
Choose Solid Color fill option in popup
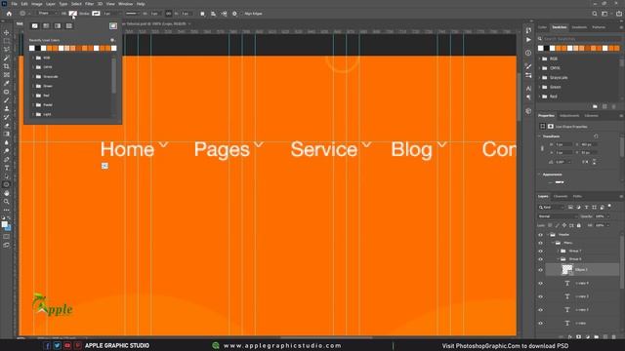46,26
